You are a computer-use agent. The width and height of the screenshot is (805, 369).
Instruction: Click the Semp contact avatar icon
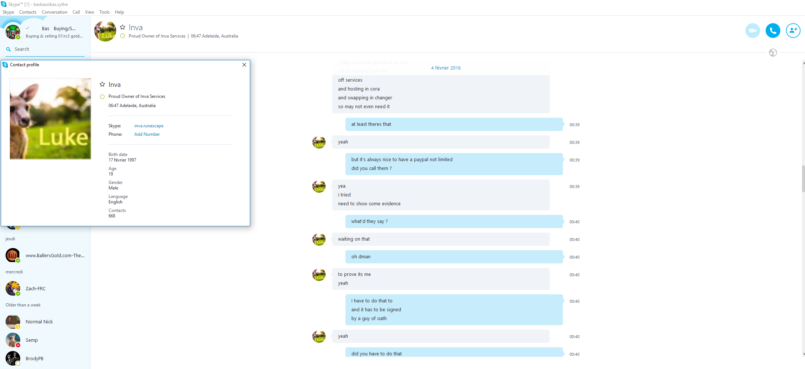pos(13,340)
